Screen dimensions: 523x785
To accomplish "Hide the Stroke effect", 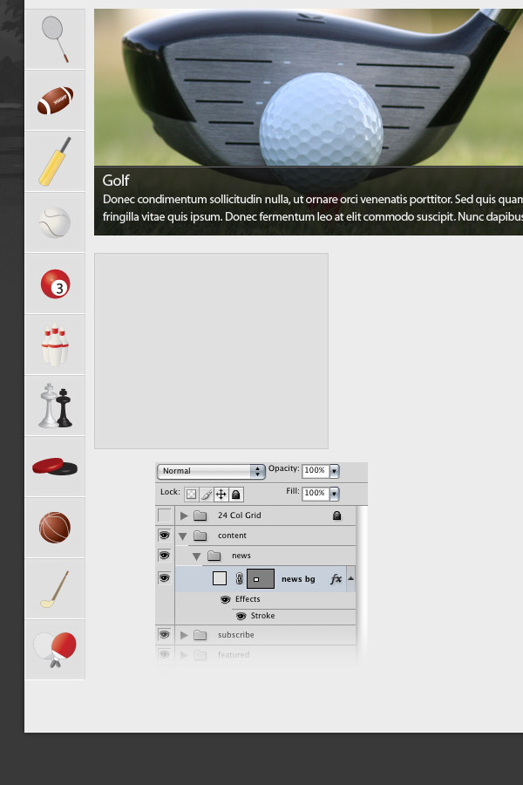I will click(241, 616).
